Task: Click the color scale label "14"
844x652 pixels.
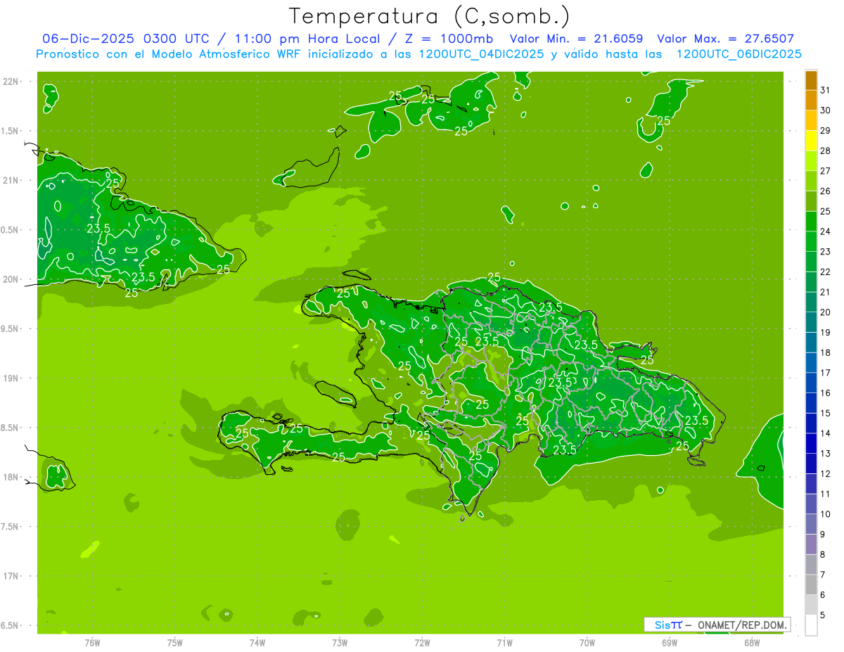Action: [x=826, y=433]
